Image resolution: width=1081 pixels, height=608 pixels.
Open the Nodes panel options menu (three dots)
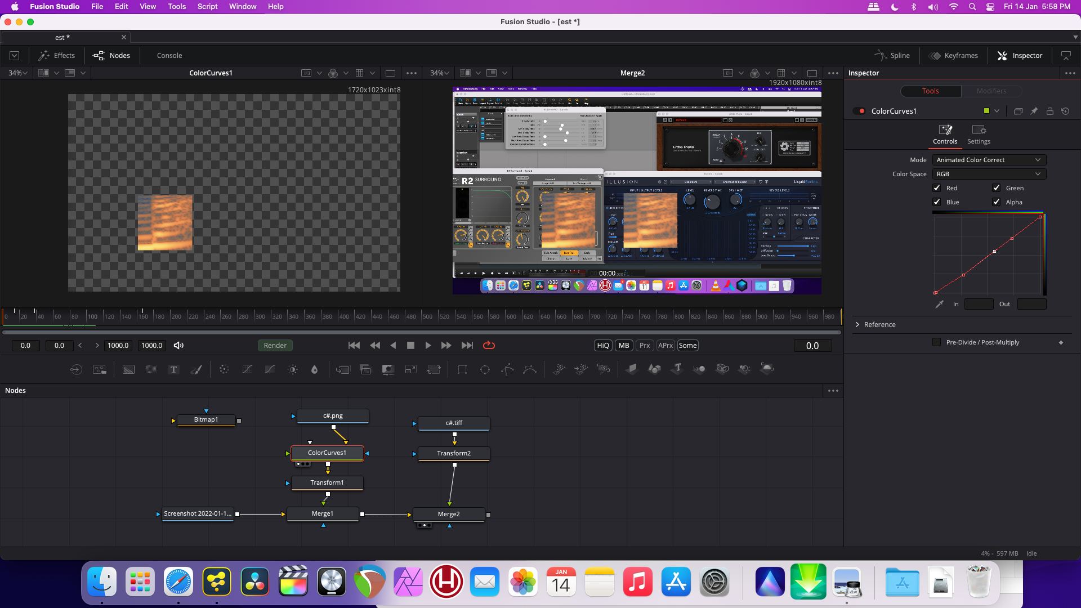coord(833,391)
